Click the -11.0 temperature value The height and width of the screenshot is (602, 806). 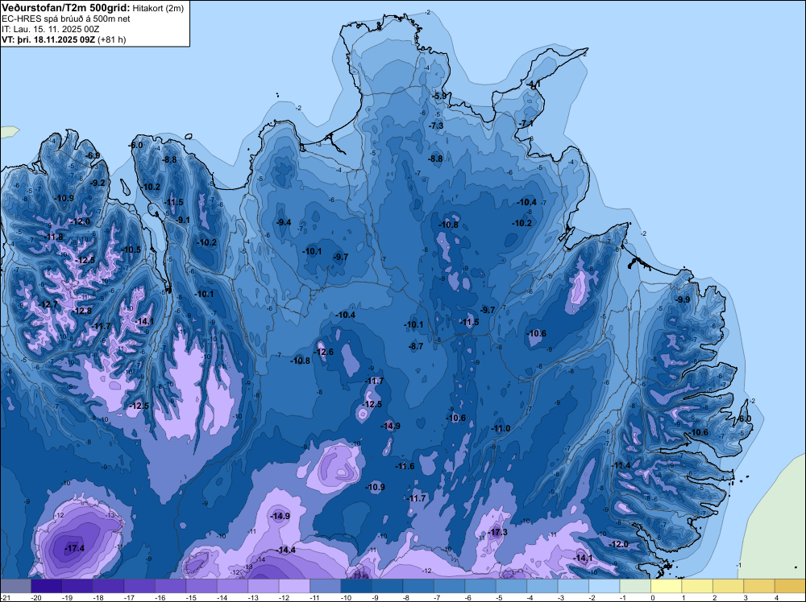[501, 428]
